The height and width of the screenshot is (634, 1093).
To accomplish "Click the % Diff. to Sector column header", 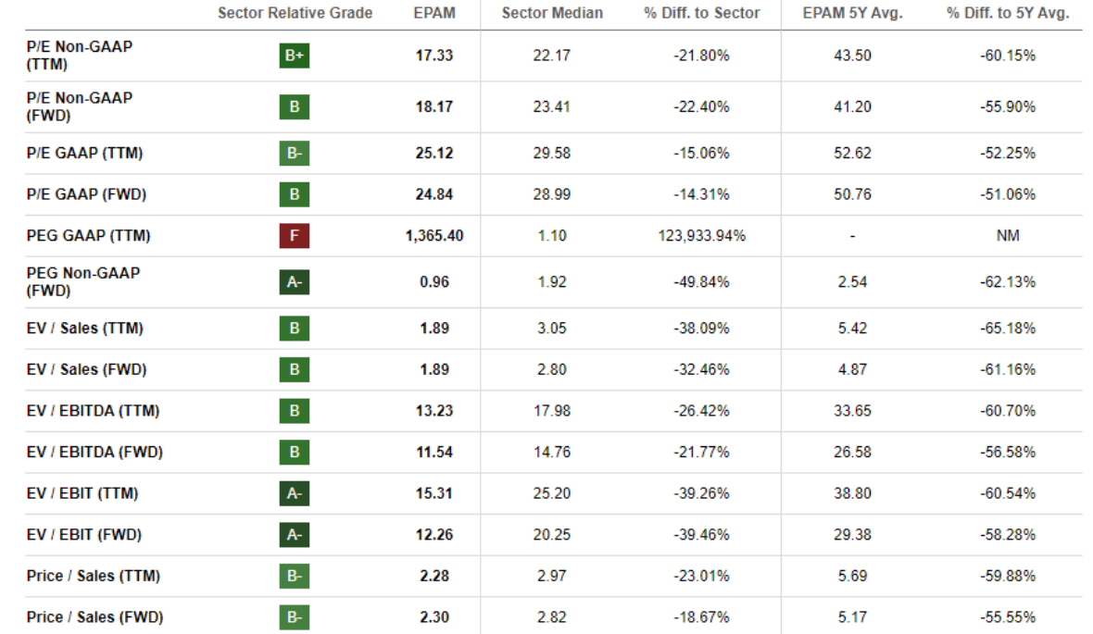I will [x=701, y=13].
